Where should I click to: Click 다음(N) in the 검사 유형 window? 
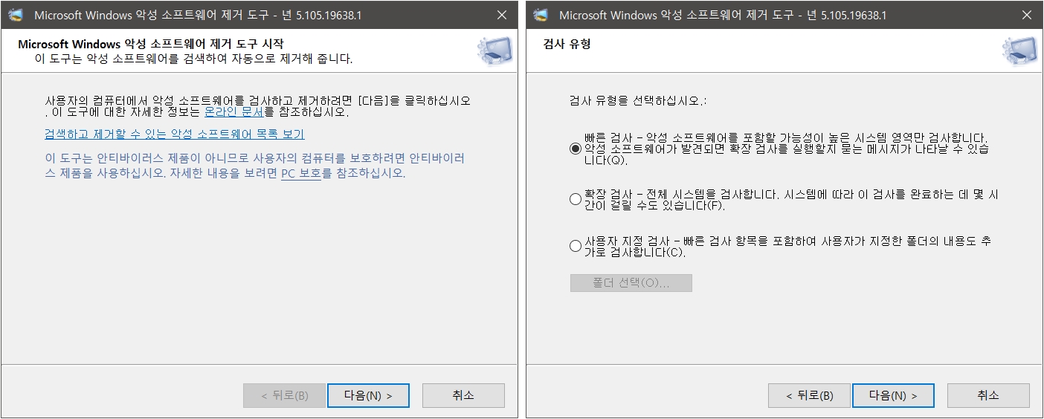893,395
